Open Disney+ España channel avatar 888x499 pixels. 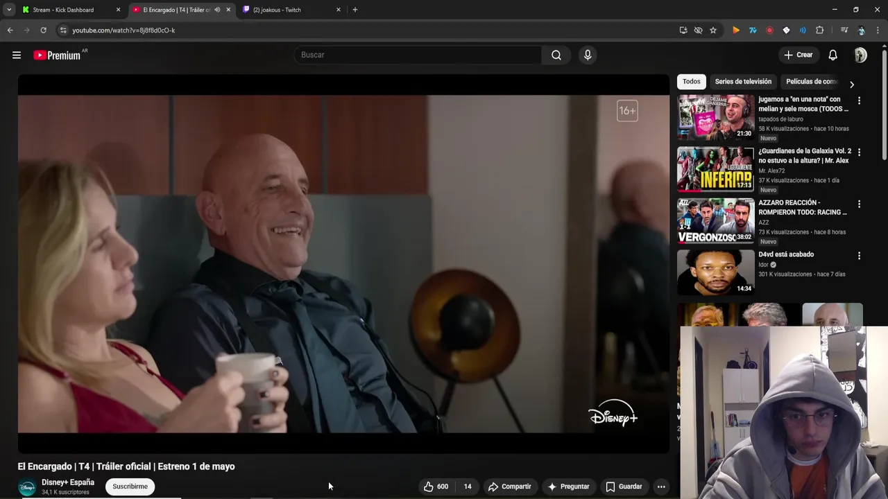[27, 488]
